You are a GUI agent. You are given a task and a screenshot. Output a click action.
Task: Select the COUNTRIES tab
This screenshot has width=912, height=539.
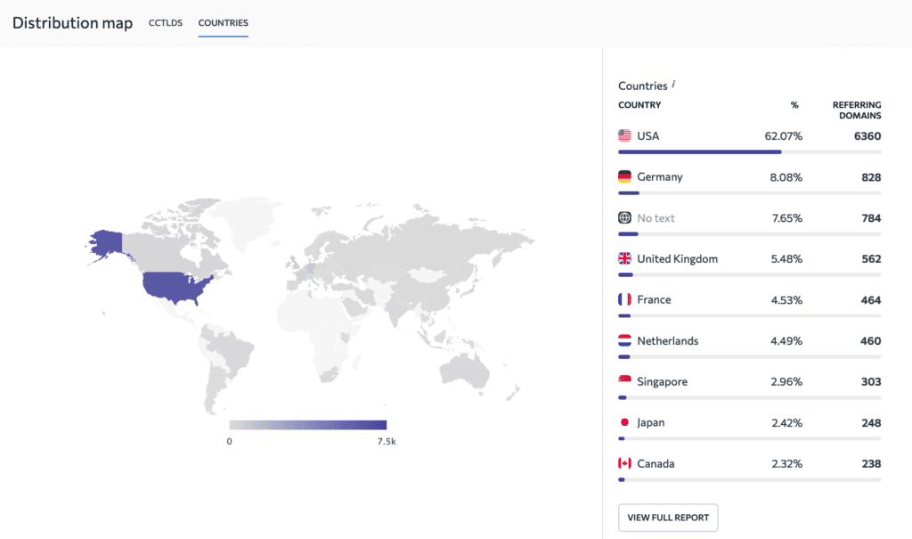(223, 23)
